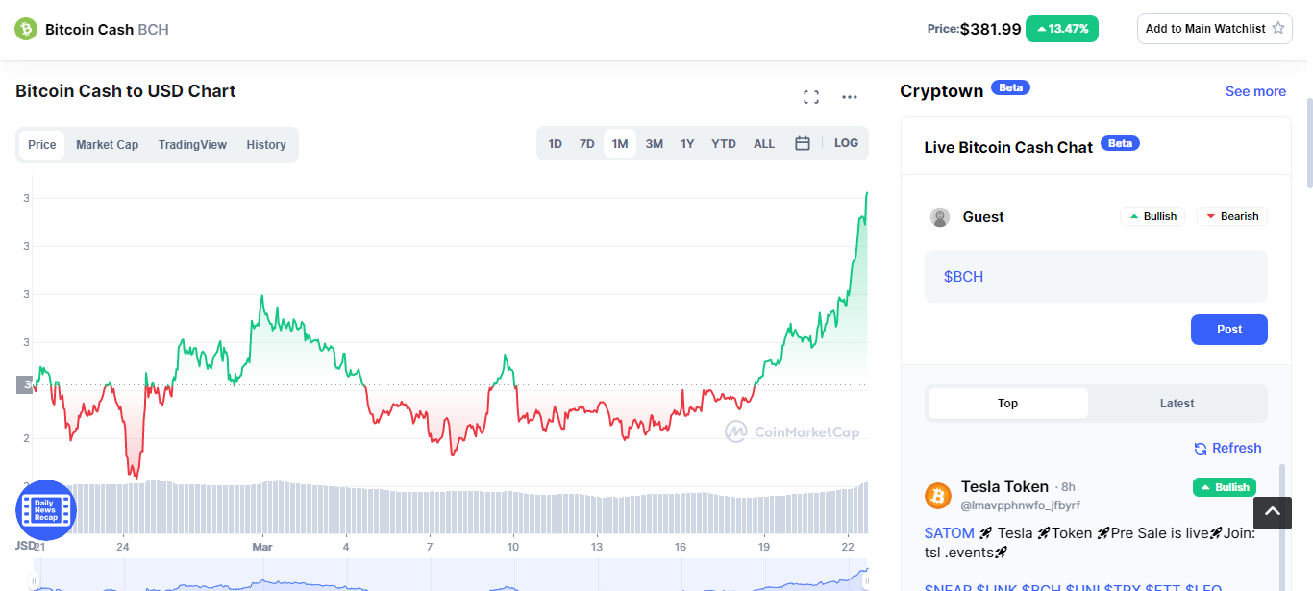Open the calendar date range picker
The image size is (1313, 591).
coord(803,143)
